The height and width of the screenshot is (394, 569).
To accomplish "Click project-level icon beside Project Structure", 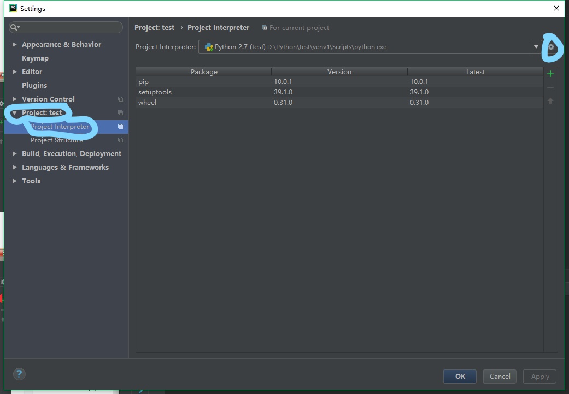I will 120,140.
